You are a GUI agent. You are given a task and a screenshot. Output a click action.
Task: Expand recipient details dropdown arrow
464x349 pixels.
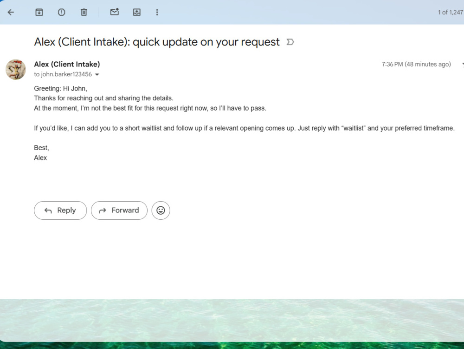[97, 75]
